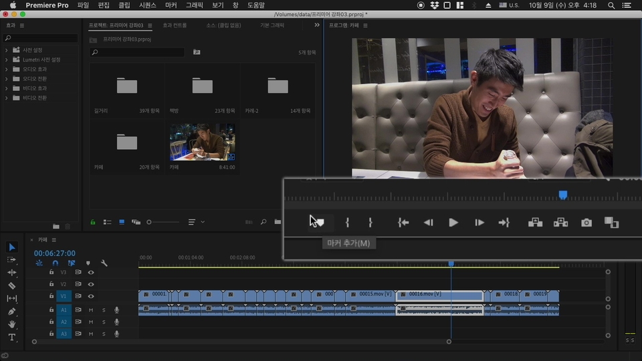The width and height of the screenshot is (642, 361).
Task: Go to In point in monitor
Action: pos(403,222)
